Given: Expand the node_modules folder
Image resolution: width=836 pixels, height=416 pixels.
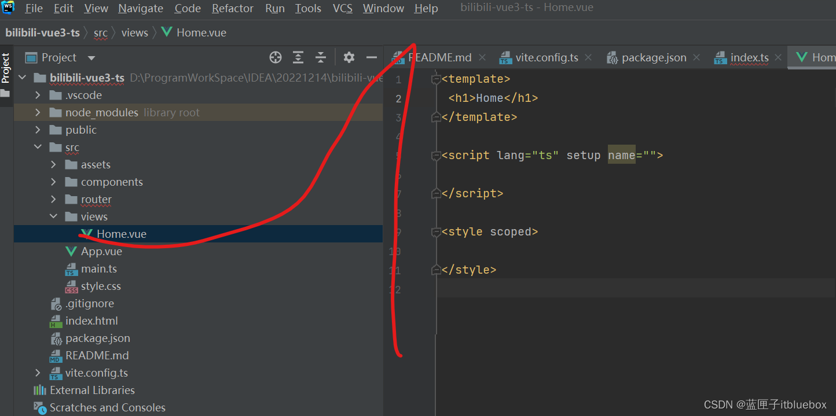Looking at the screenshot, I should coord(38,112).
